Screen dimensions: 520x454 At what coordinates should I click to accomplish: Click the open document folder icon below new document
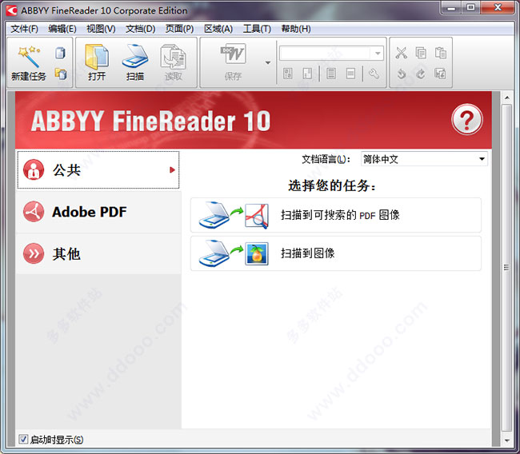tap(61, 74)
